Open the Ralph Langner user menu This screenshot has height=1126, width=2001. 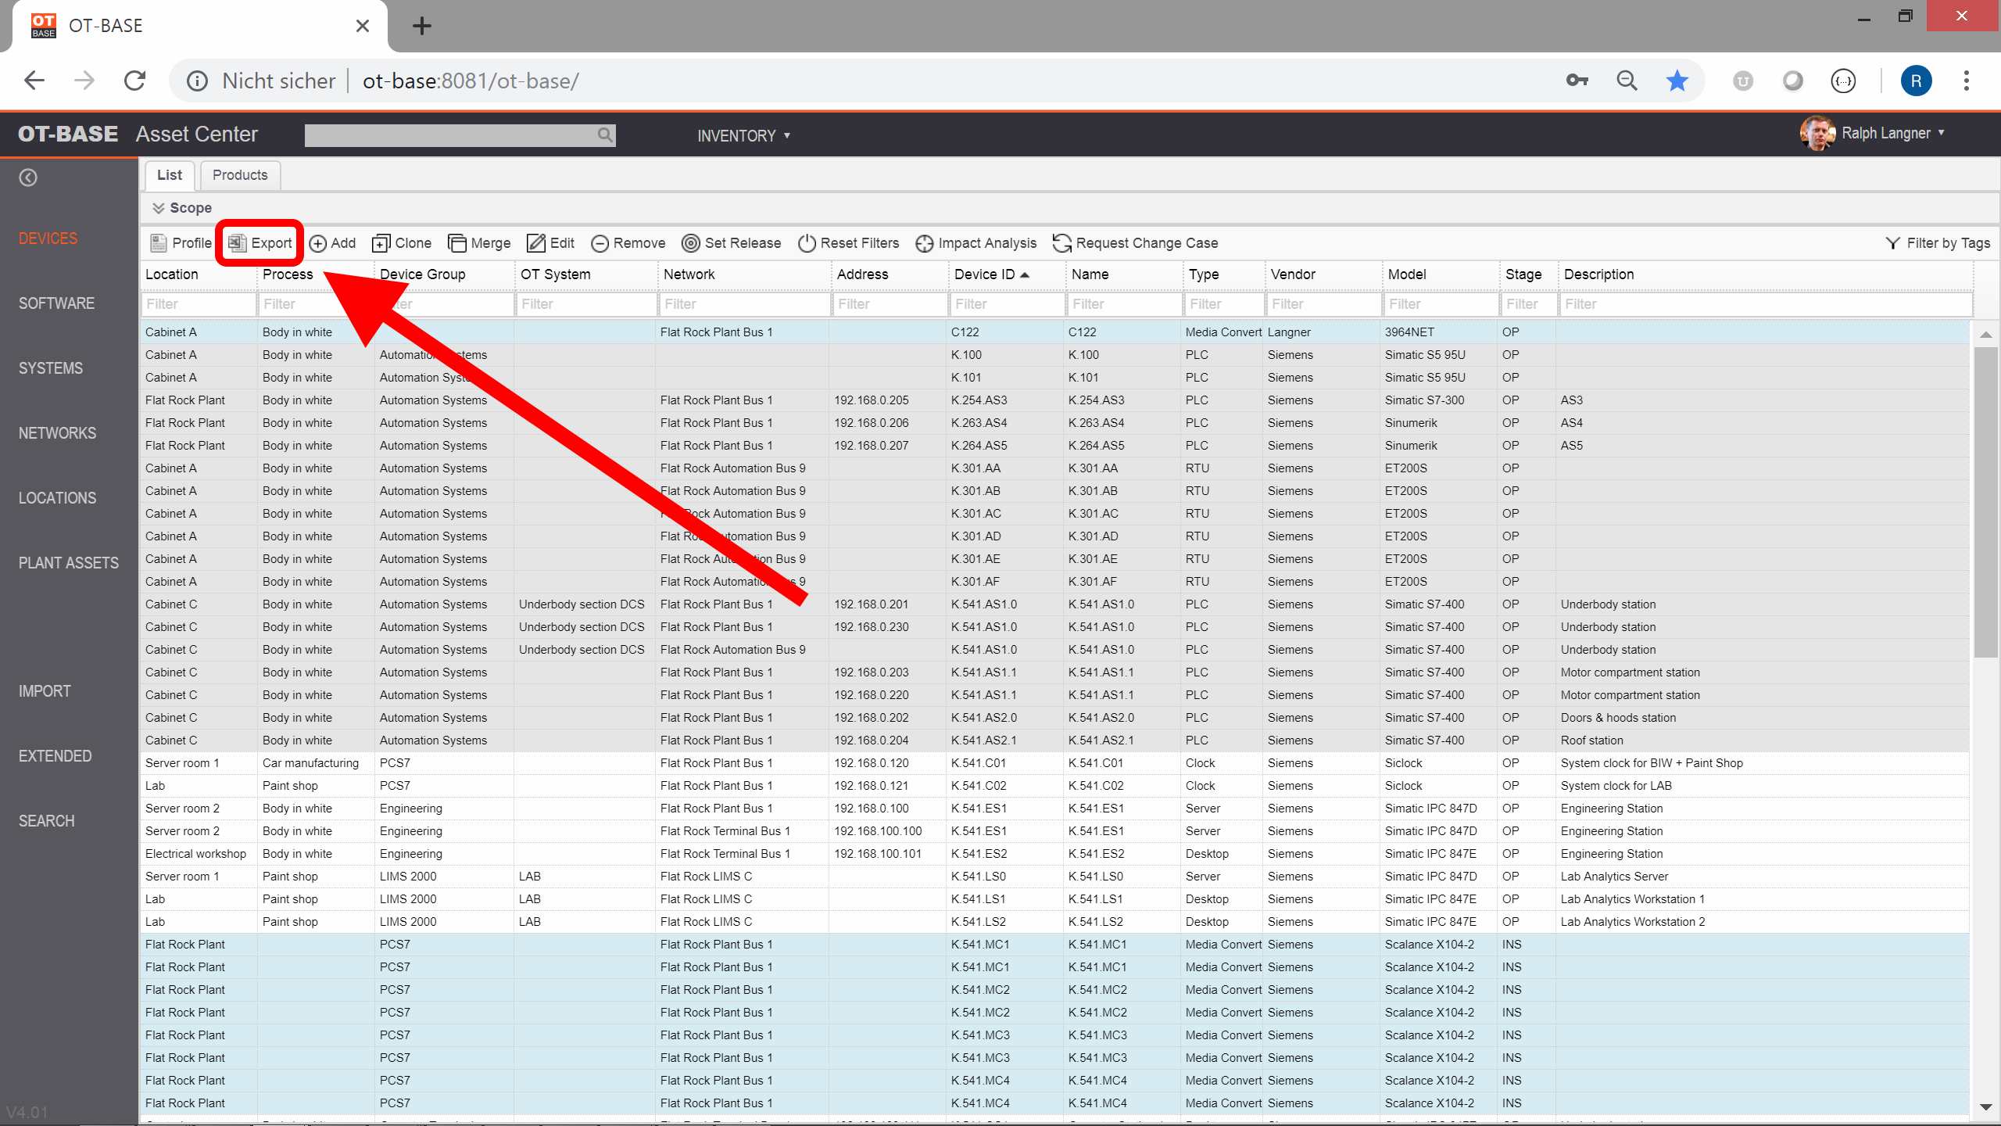point(1874,134)
